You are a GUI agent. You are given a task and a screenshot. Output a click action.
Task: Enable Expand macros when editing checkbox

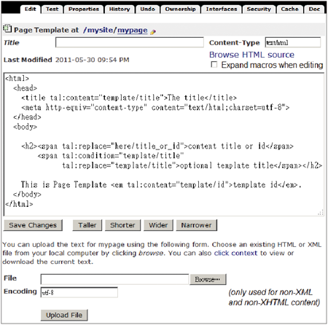[214, 65]
